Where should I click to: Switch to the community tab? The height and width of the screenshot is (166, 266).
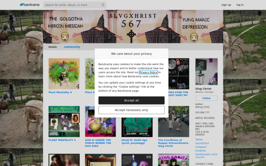point(72,47)
